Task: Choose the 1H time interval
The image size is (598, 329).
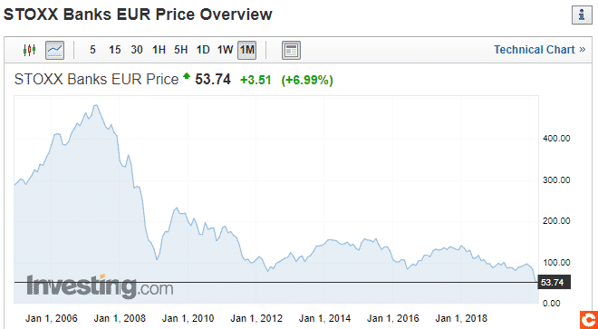Action: pyautogui.click(x=159, y=50)
